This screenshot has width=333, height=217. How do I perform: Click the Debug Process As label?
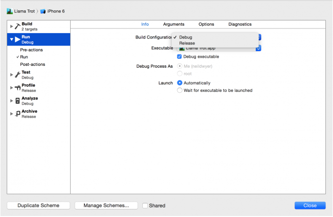point(154,66)
